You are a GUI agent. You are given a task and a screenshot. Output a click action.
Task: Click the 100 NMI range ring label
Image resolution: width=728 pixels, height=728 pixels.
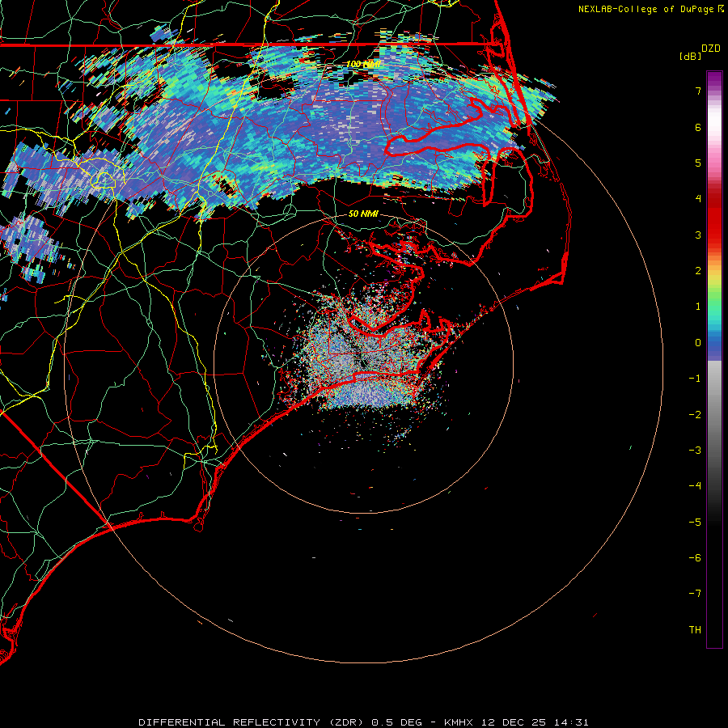coord(363,64)
